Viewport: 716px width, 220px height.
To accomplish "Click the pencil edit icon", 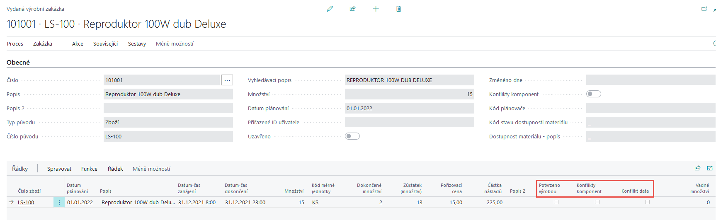I will (x=330, y=9).
